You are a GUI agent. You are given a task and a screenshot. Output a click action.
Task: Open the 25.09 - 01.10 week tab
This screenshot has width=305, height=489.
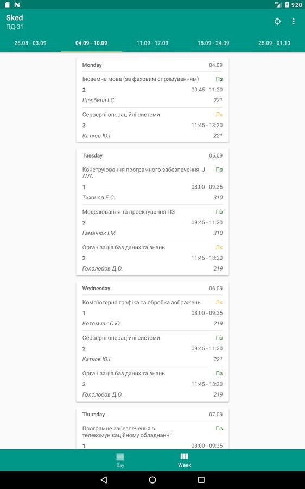(x=274, y=43)
